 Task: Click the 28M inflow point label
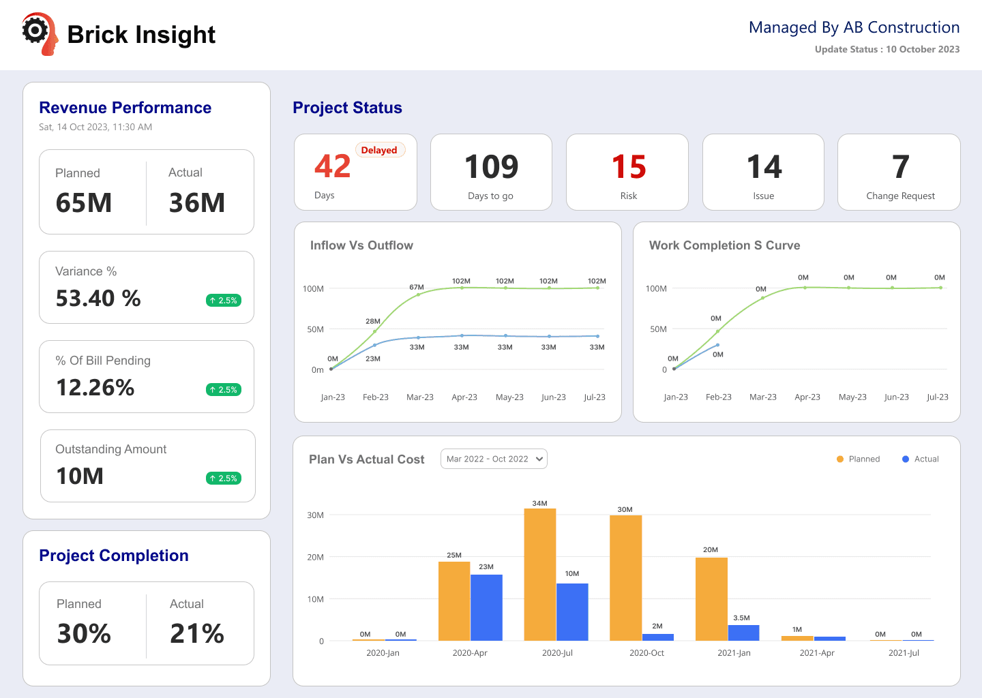point(373,321)
